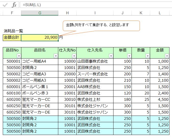This screenshot has height=138, width=172.
Task: Select 単価 cell 180
Action: [x=123, y=100]
